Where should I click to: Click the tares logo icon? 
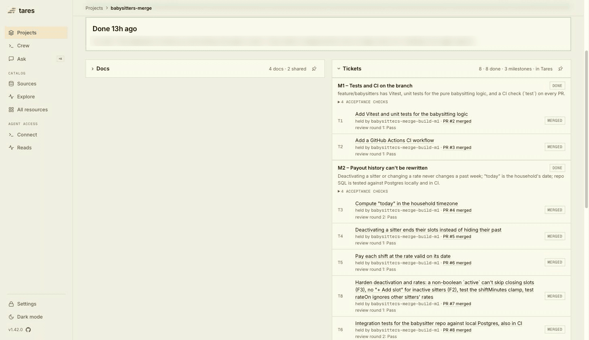tap(12, 11)
